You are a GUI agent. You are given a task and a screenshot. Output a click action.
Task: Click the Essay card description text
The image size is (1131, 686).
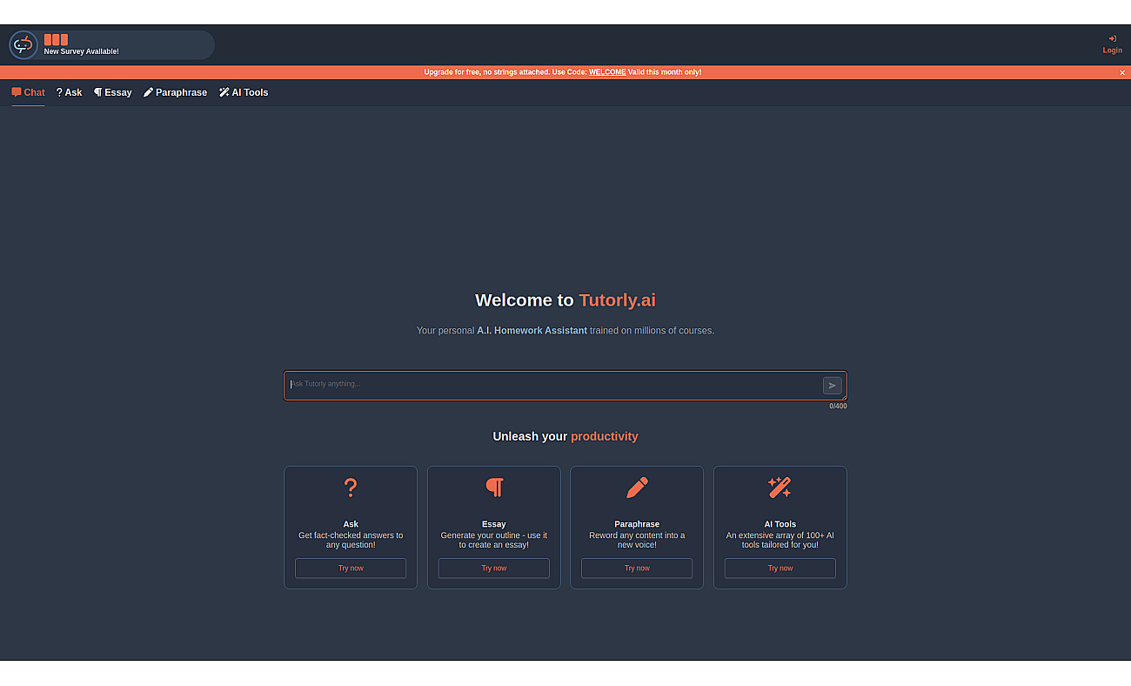(x=494, y=541)
